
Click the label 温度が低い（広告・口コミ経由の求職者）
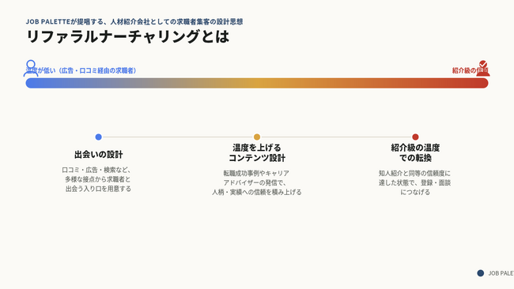point(81,70)
